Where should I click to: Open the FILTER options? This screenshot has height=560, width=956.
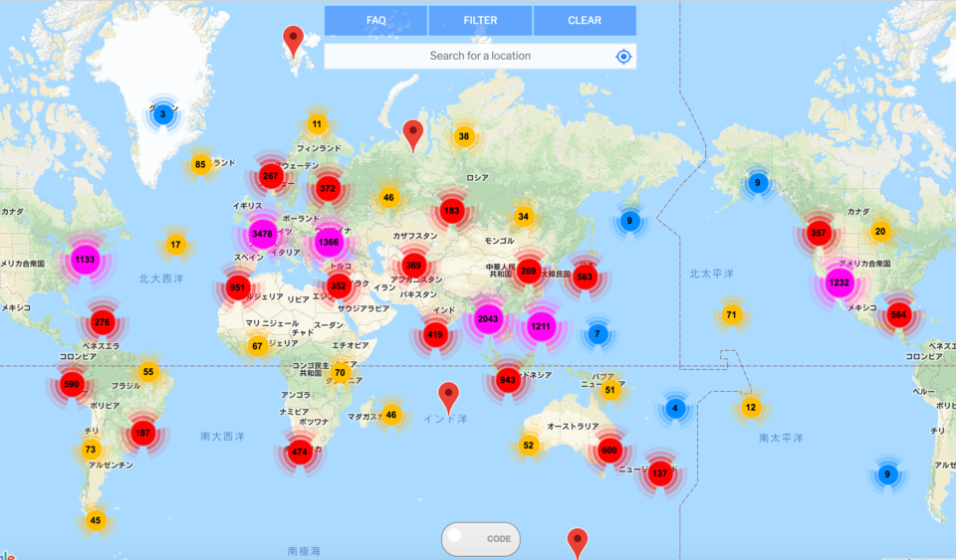(x=480, y=20)
